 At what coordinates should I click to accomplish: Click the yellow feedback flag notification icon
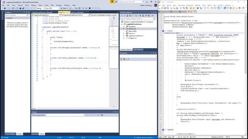[112, 2]
